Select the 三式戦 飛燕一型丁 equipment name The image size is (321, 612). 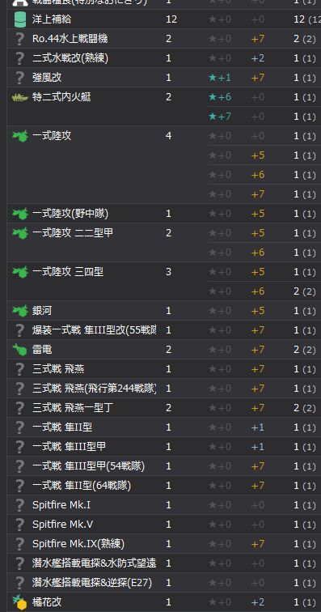coord(73,408)
